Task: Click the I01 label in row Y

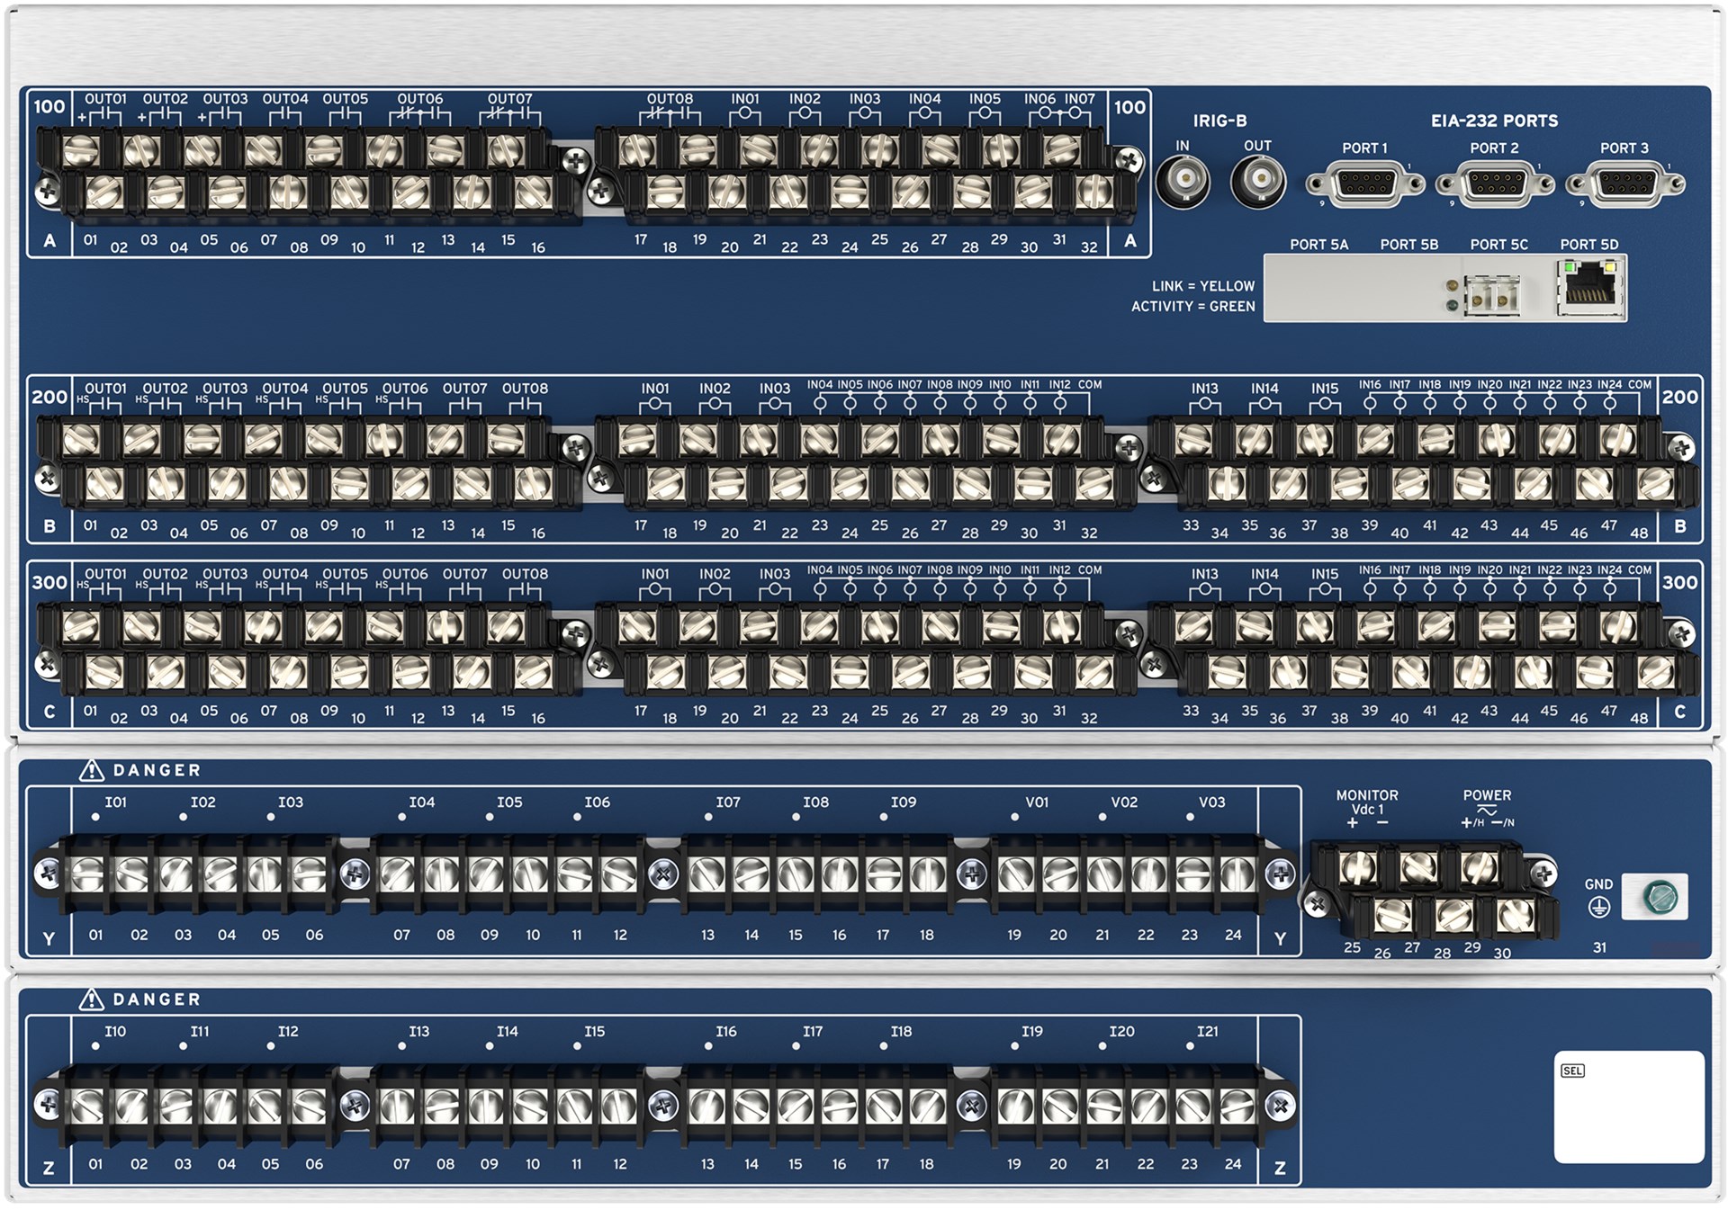Action: click(x=116, y=802)
